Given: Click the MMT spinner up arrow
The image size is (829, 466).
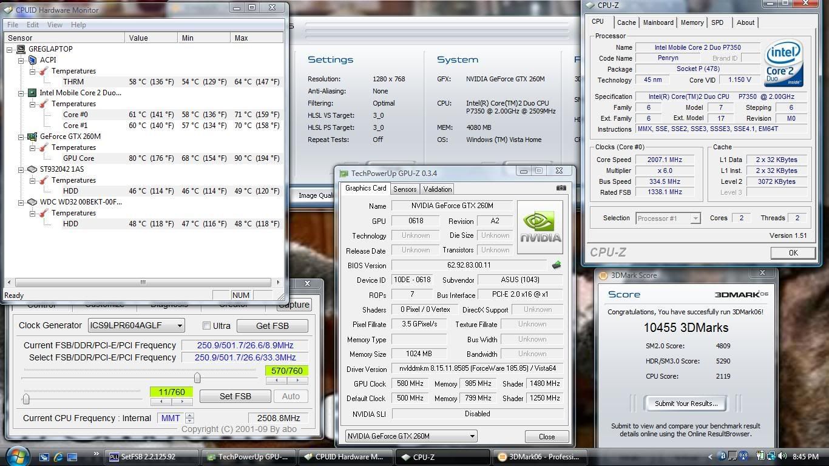Looking at the screenshot, I should (x=190, y=415).
